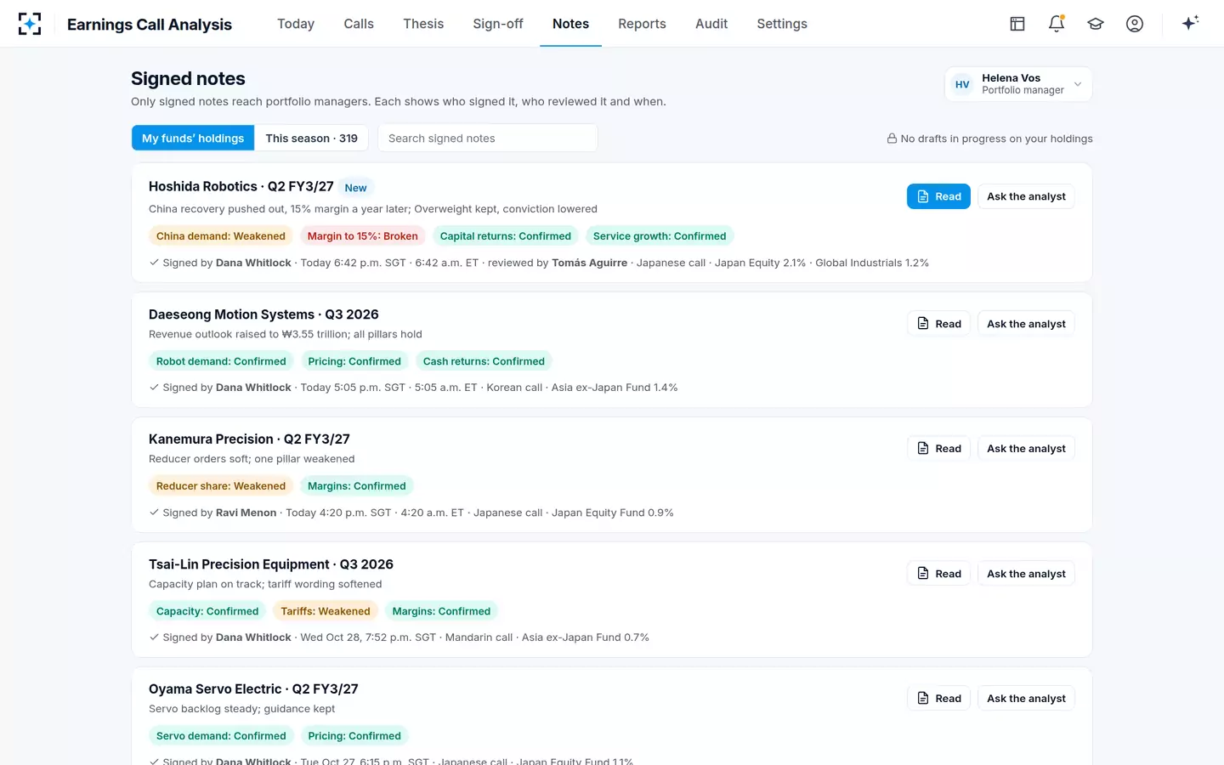
Task: Open the Thesis tab
Action: (423, 24)
